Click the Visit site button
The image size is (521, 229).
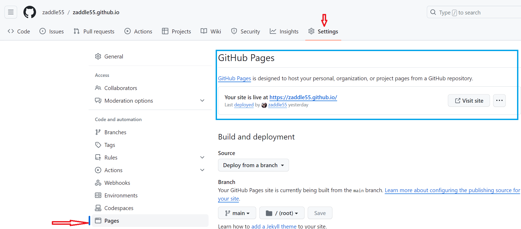point(469,101)
